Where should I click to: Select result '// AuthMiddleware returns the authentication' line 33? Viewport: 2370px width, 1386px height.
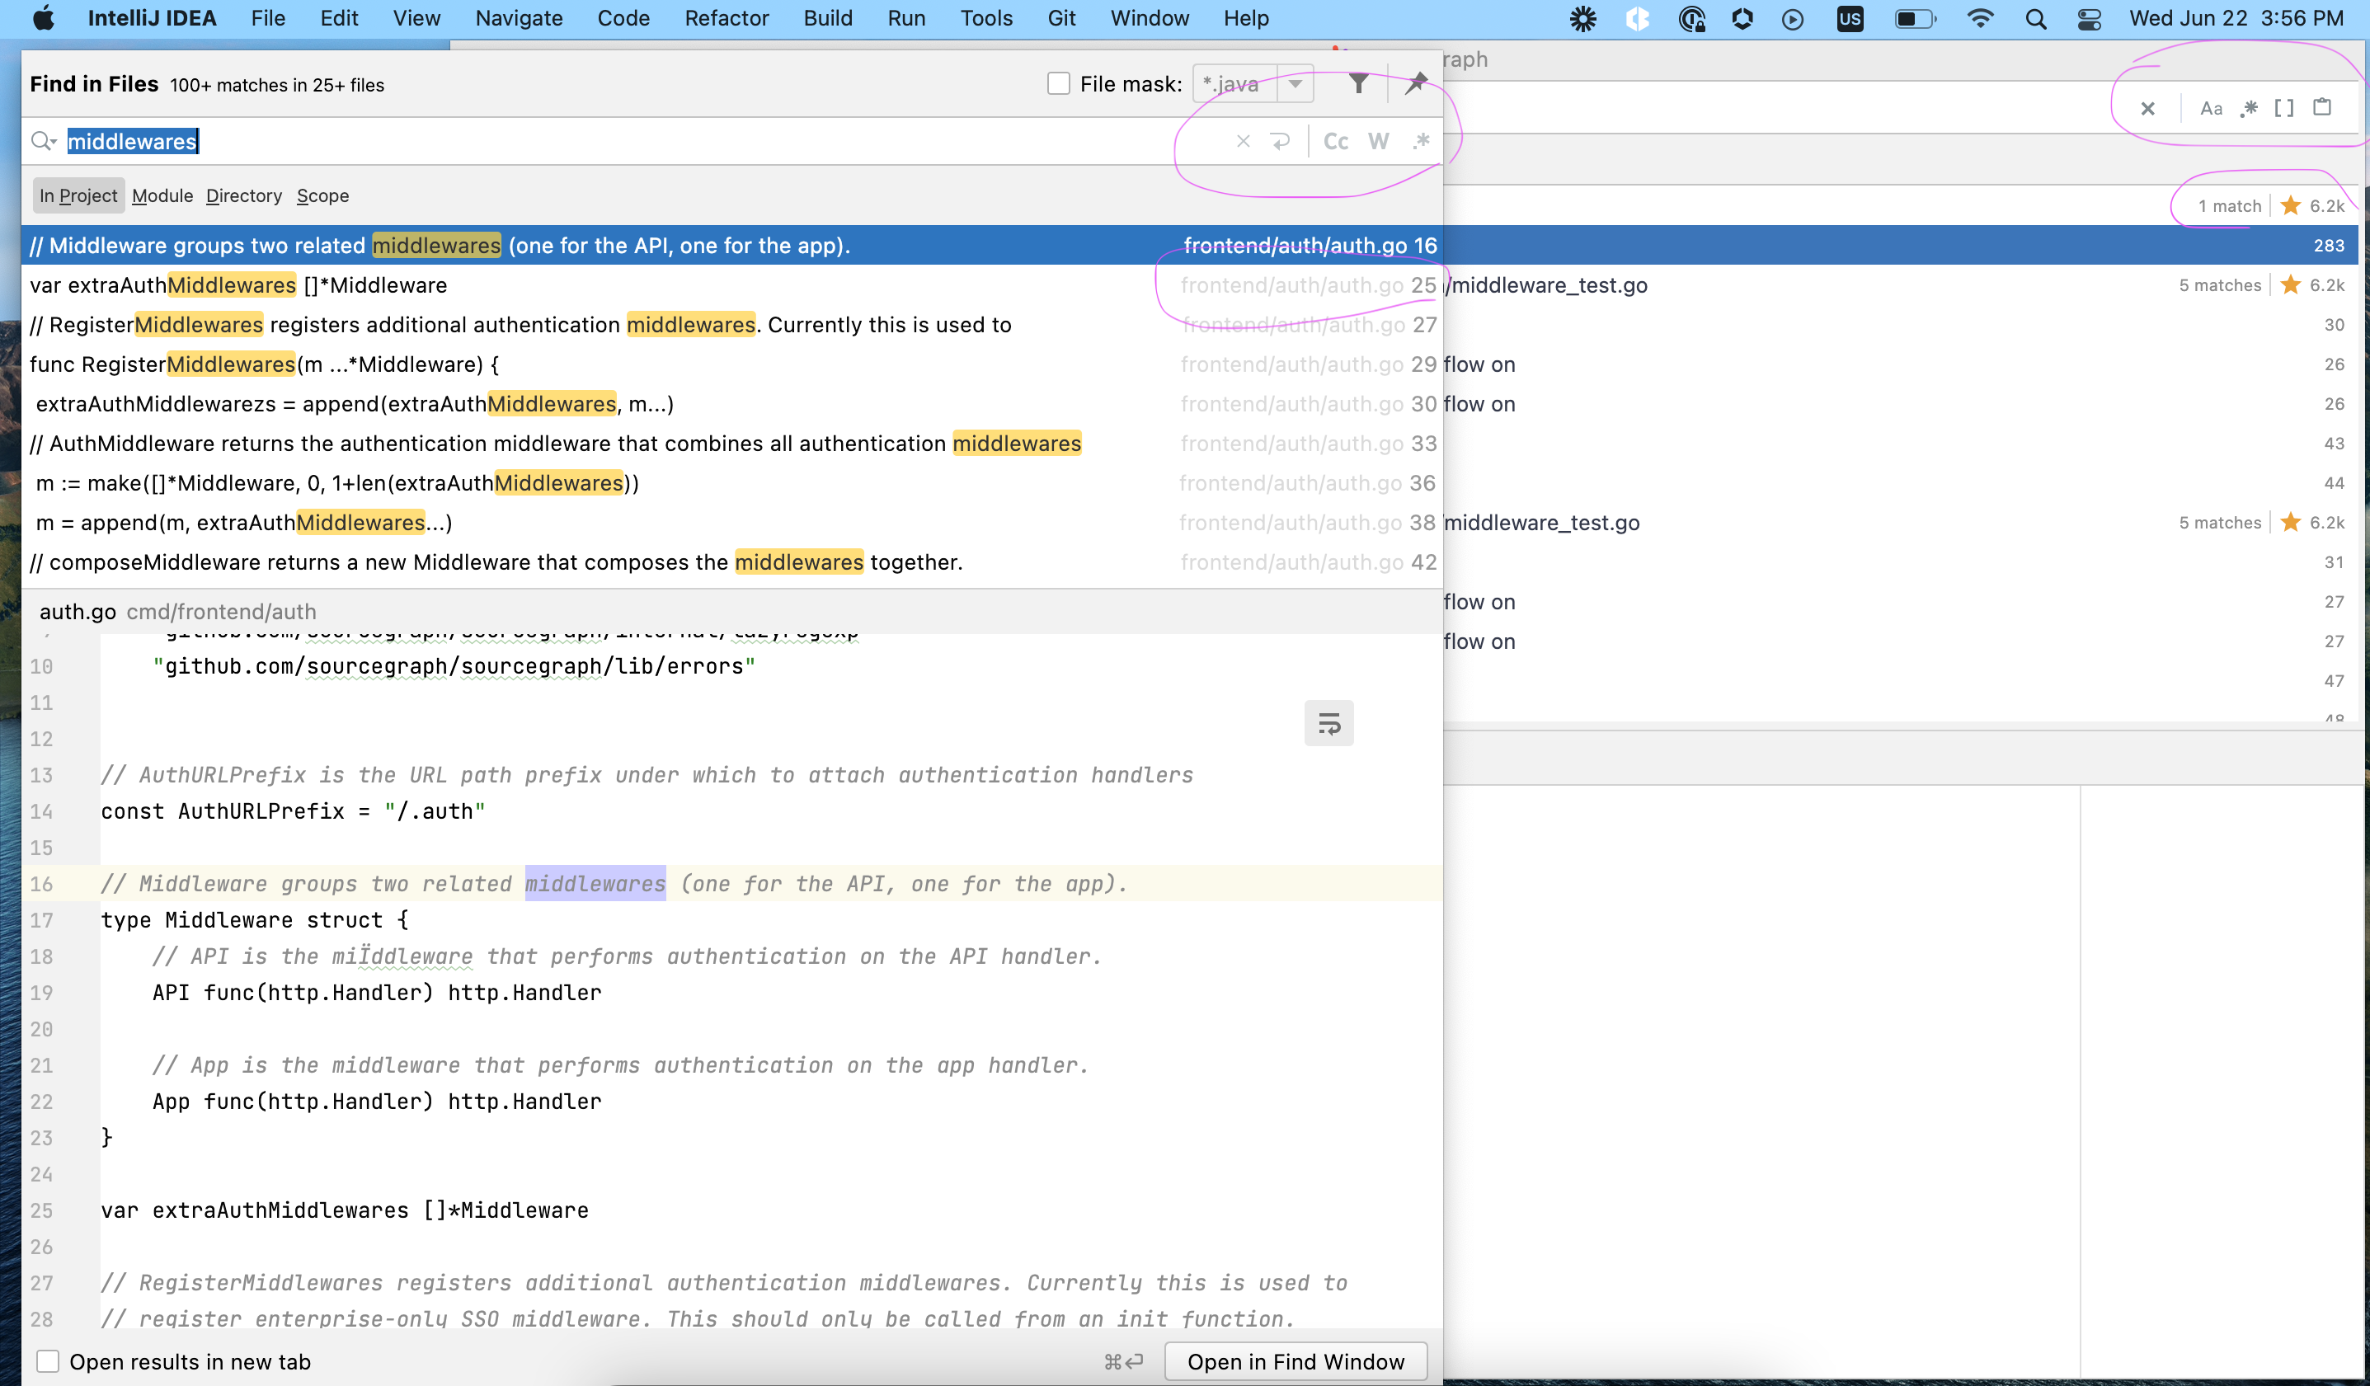(x=732, y=443)
